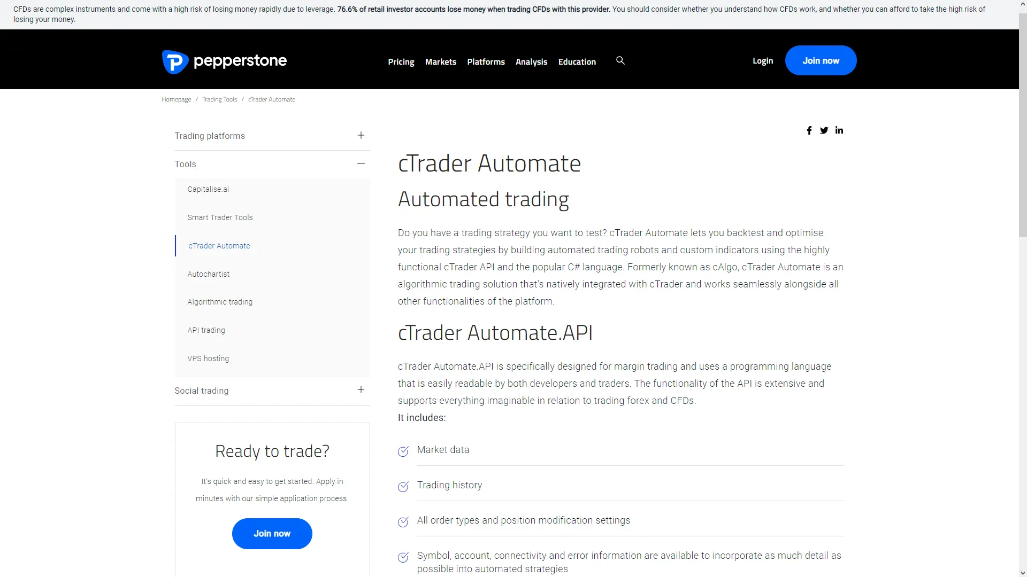Share page on Facebook icon

point(809,130)
